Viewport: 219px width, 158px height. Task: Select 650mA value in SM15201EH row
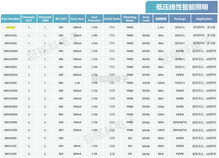77,75
